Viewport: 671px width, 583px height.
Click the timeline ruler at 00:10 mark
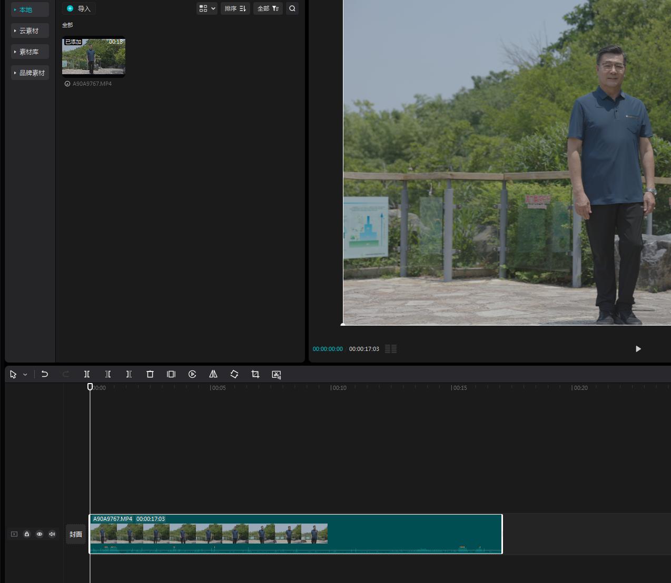331,388
